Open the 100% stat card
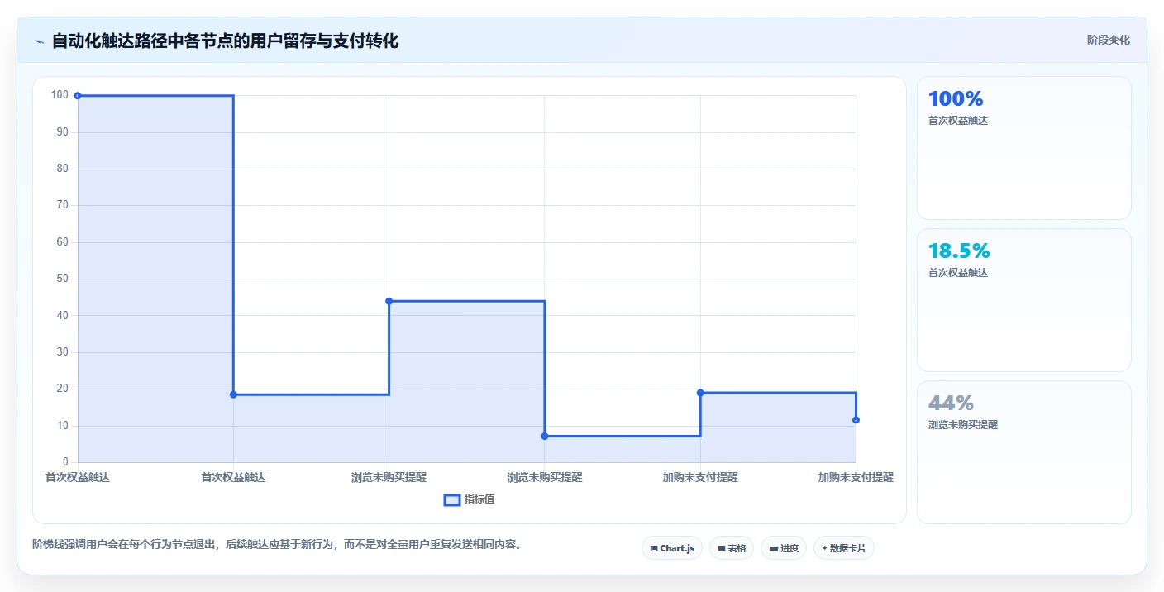 [x=1024, y=148]
